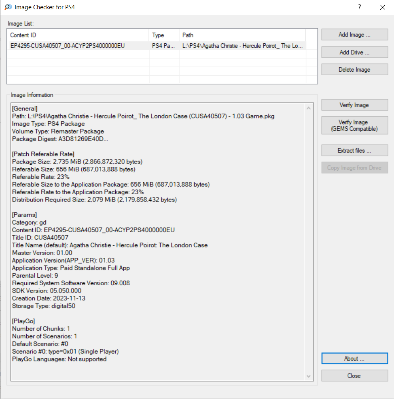This screenshot has width=394, height=399.
Task: Click the Path line in General section
Action: [x=143, y=116]
